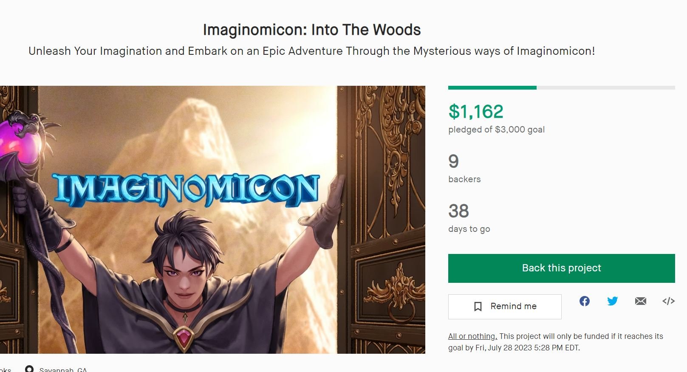Click the pledged of $3,000 goal text
Image resolution: width=687 pixels, height=372 pixels.
[496, 130]
